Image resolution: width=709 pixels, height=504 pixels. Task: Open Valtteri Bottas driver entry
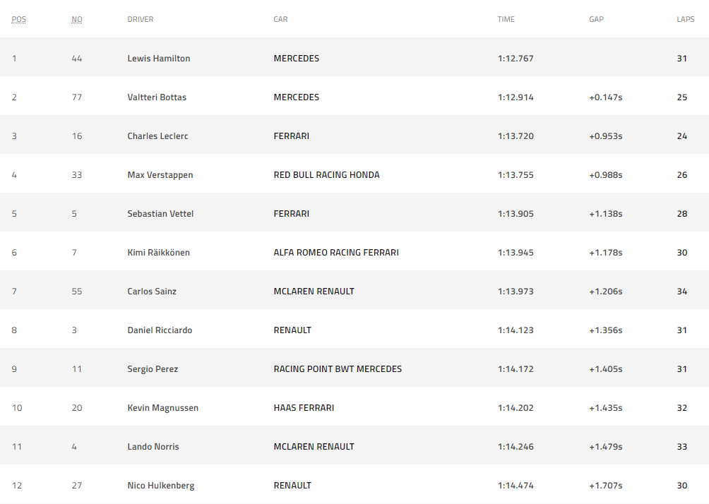(x=157, y=97)
